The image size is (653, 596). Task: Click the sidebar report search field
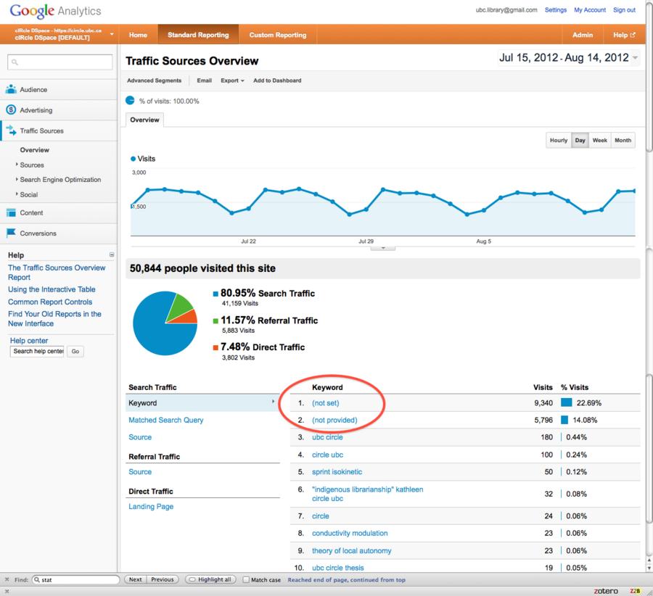(x=61, y=62)
